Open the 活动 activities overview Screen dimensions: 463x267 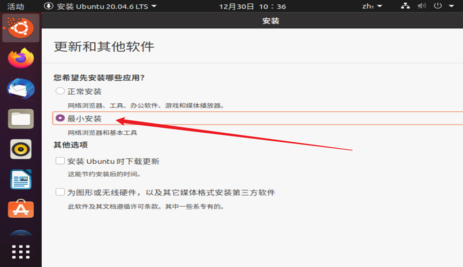point(16,6)
